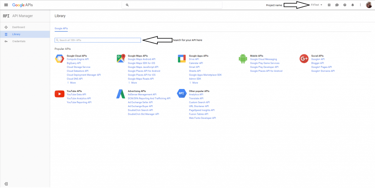Image resolution: width=375 pixels, height=188 pixels.
Task: Open the vertical three-dot options menu
Action: tap(360, 5)
